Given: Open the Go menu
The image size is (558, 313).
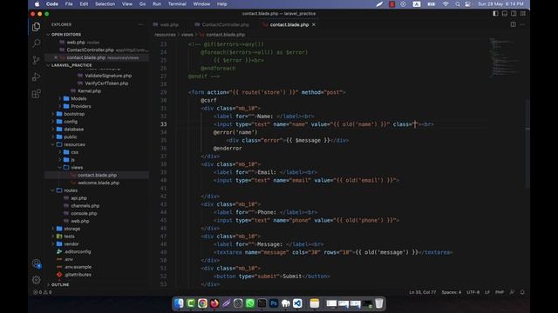Looking at the screenshot, I should click(142, 4).
